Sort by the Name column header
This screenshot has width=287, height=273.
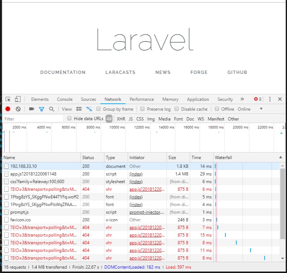tap(42, 158)
